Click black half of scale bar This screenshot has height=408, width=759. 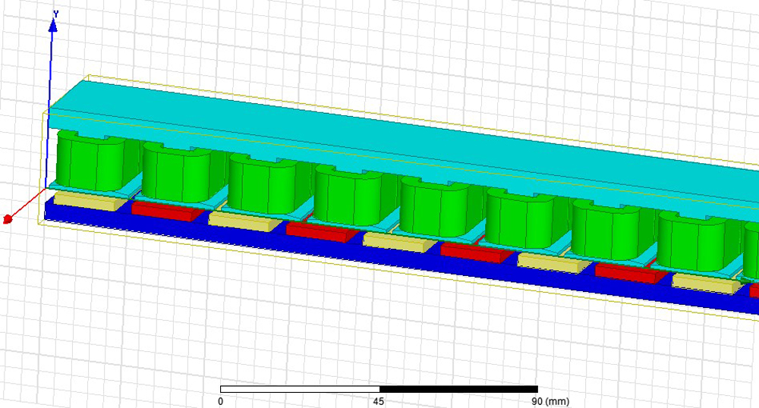pos(458,389)
